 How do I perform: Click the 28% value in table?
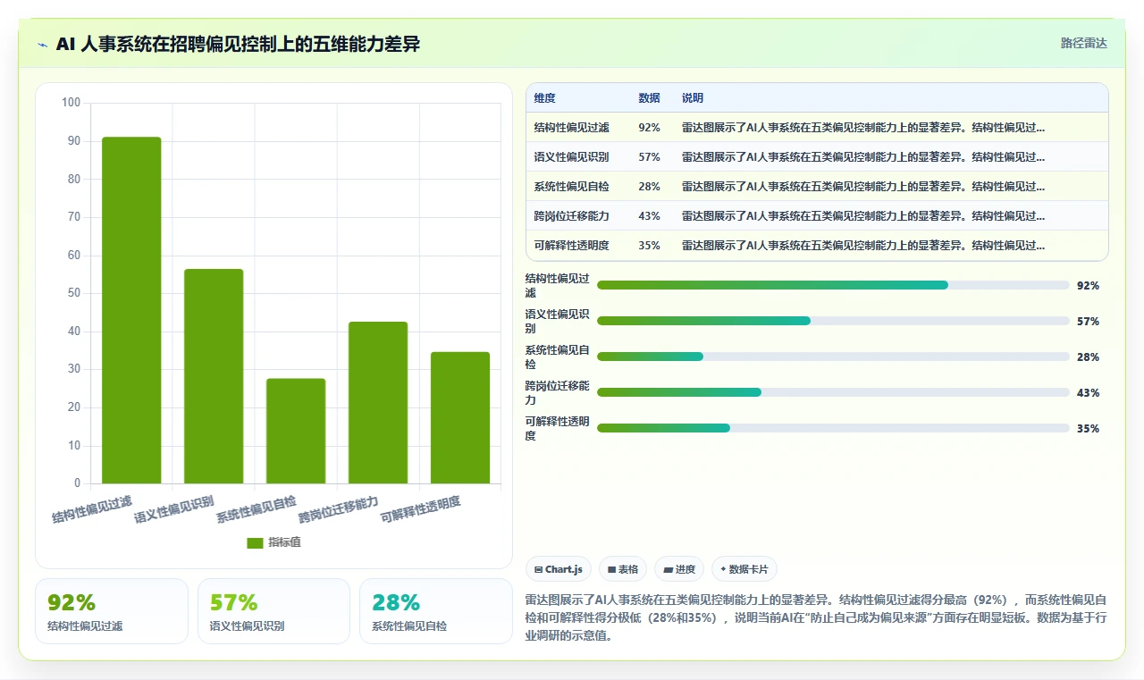pos(649,187)
